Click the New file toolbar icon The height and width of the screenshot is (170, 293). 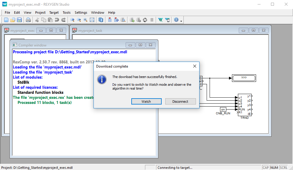[x=6, y=20]
